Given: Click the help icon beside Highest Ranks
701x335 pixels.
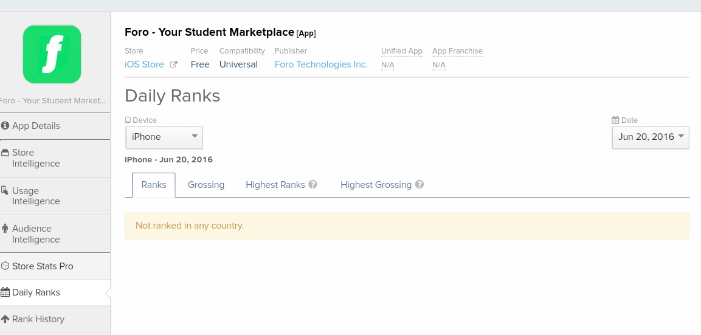Looking at the screenshot, I should tap(313, 185).
